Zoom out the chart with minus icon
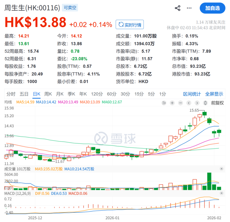The image size is (230, 222). [x=180, y=102]
